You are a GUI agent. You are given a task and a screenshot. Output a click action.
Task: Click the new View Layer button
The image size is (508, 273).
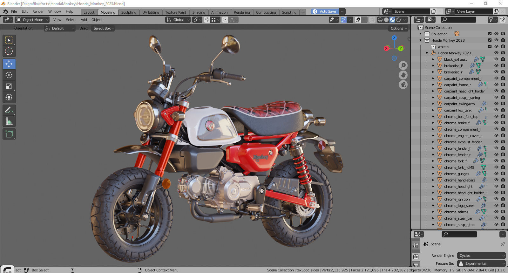[x=496, y=11]
